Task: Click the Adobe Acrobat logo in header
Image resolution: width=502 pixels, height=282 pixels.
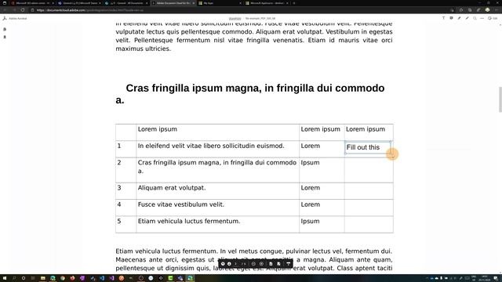Action: (x=5, y=18)
